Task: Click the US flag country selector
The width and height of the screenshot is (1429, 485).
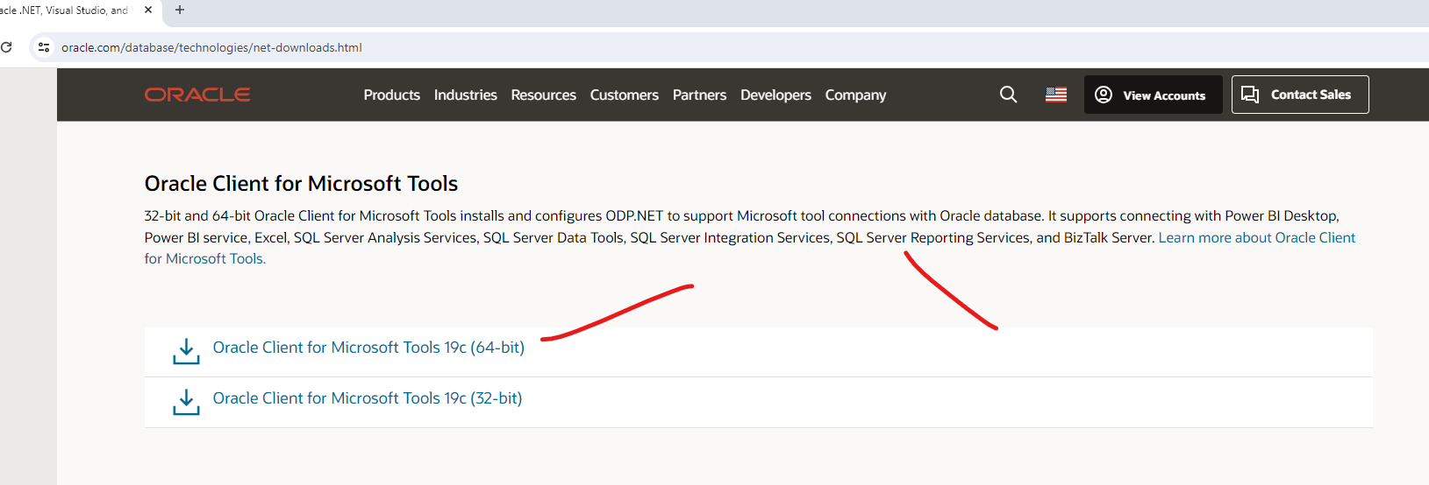Action: [1056, 95]
